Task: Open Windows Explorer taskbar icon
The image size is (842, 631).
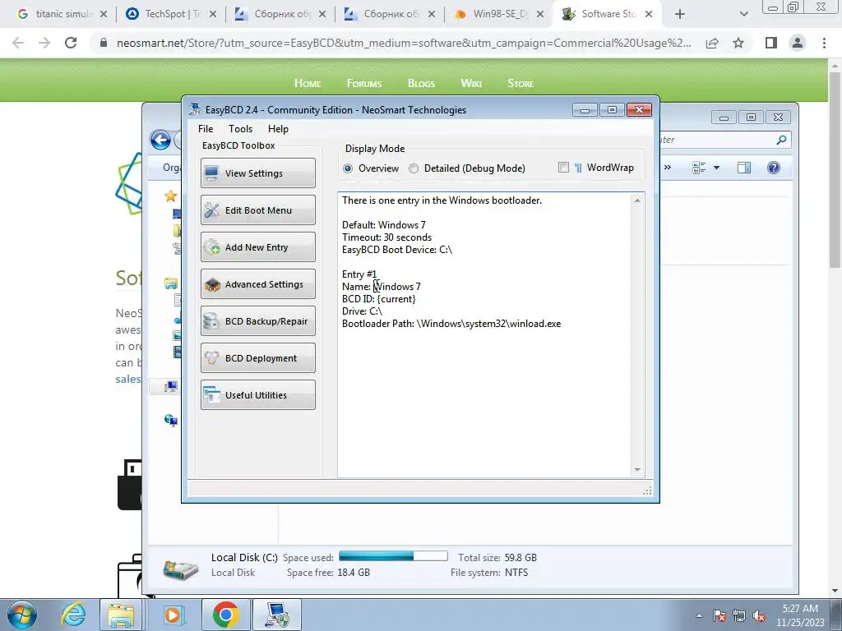Action: pyautogui.click(x=121, y=615)
